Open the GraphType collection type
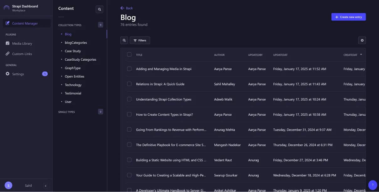Screen dimensions: 379x192 click(73, 68)
